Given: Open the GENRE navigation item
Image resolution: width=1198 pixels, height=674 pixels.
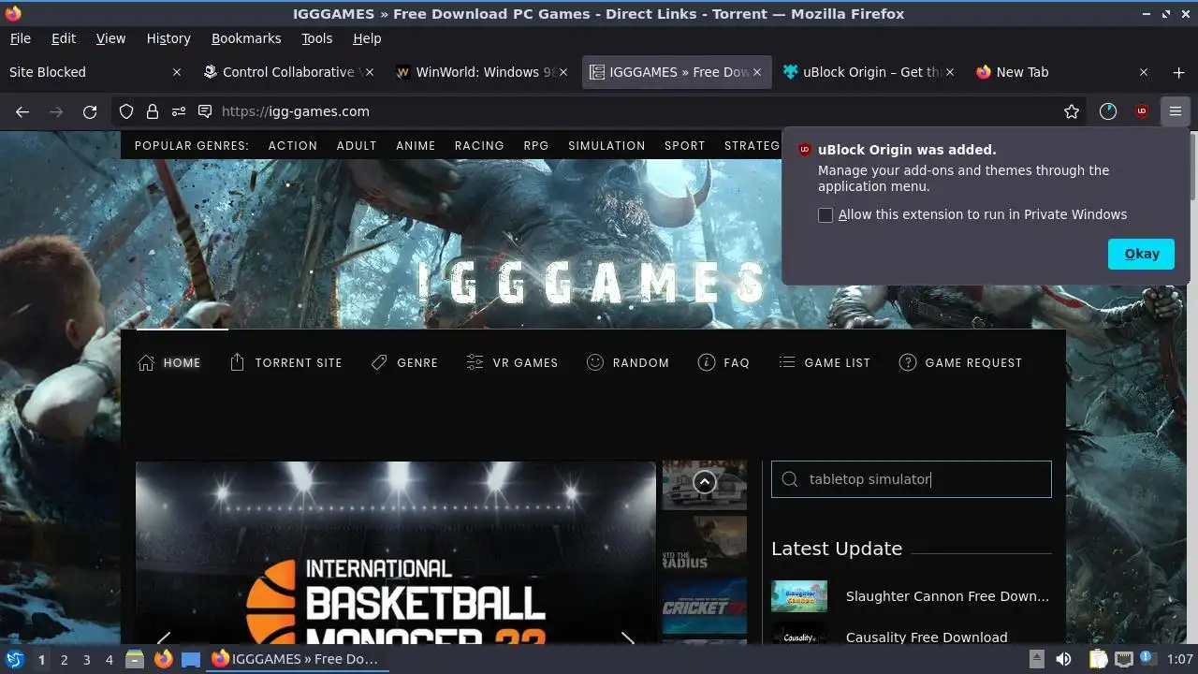Looking at the screenshot, I should point(404,362).
